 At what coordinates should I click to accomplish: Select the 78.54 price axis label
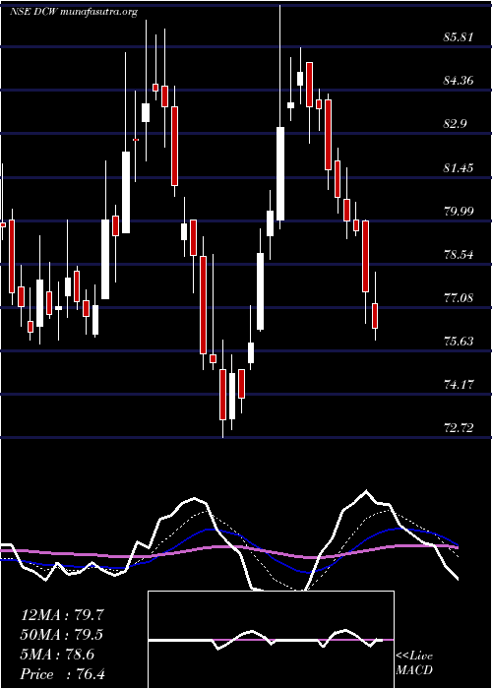point(459,254)
